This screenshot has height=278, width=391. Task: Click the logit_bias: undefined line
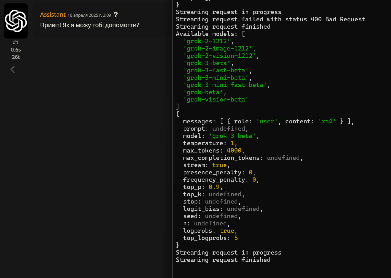223,209
